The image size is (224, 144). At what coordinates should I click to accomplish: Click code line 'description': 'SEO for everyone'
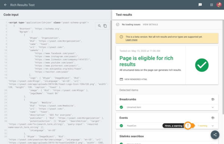51,115
